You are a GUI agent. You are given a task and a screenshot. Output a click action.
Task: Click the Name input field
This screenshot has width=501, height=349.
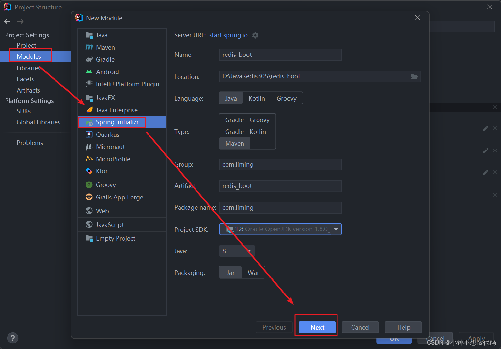280,55
